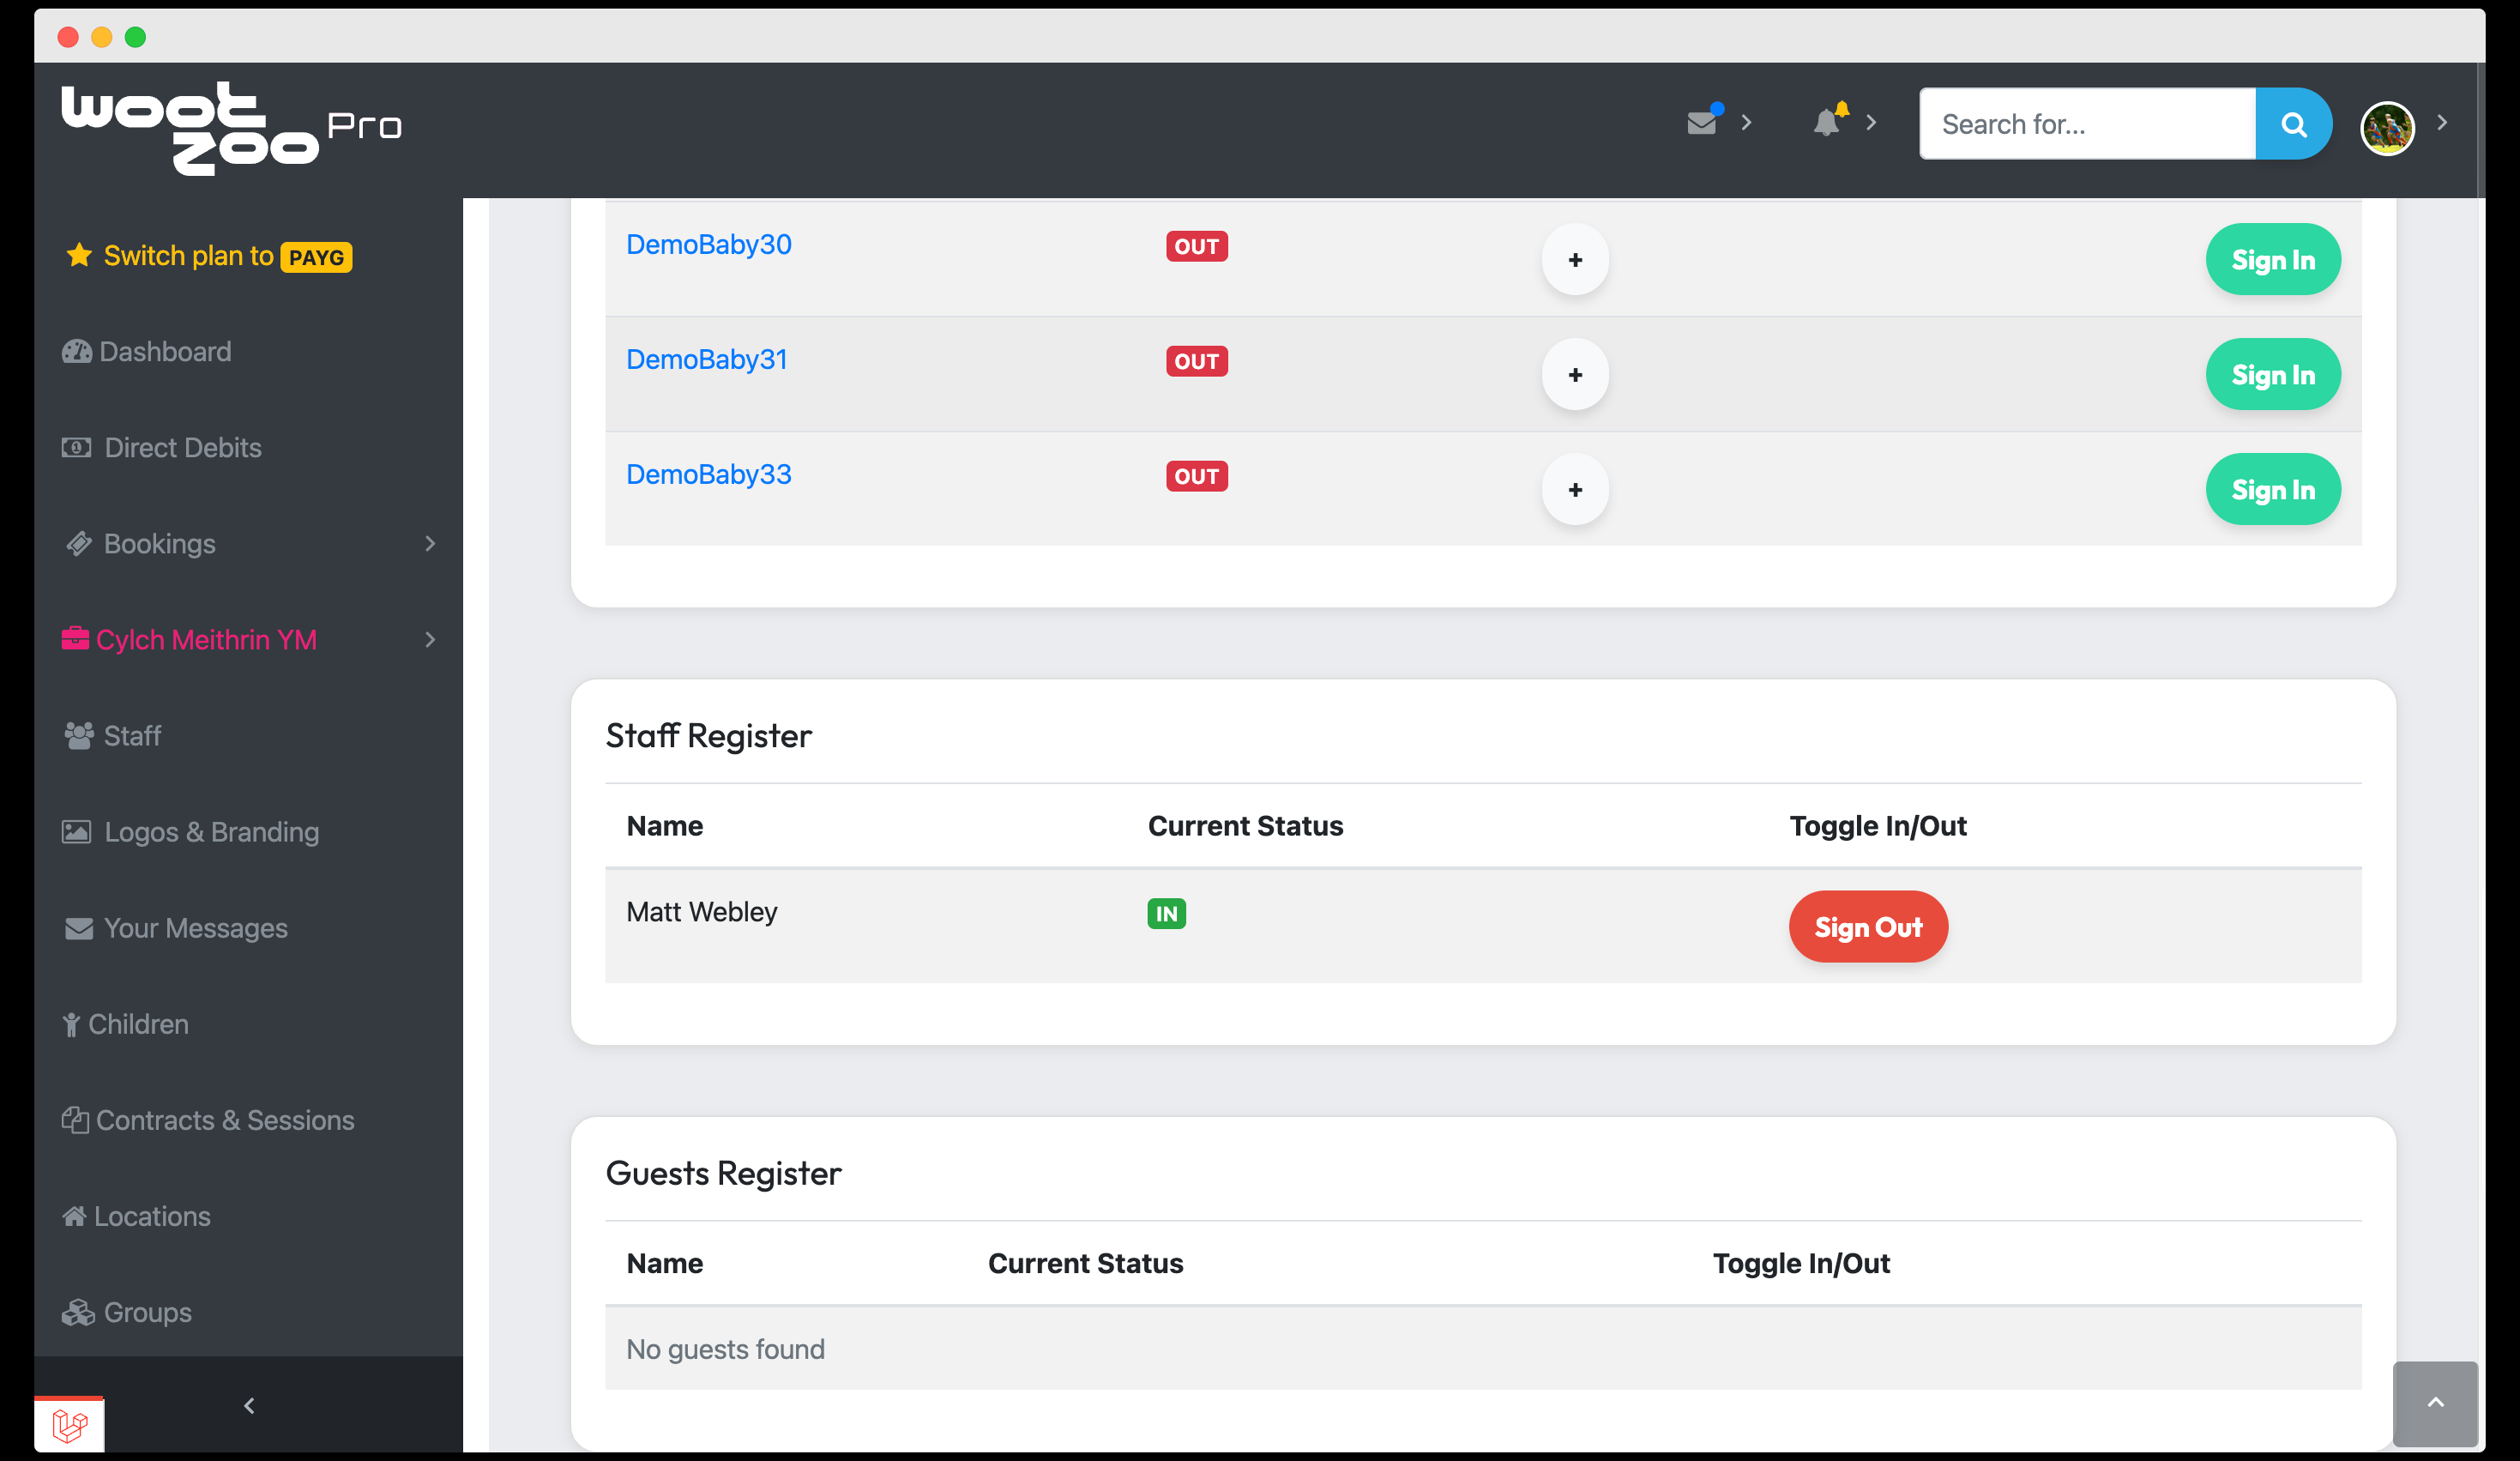
Task: Click the envelope messages icon in header
Action: pos(1701,123)
